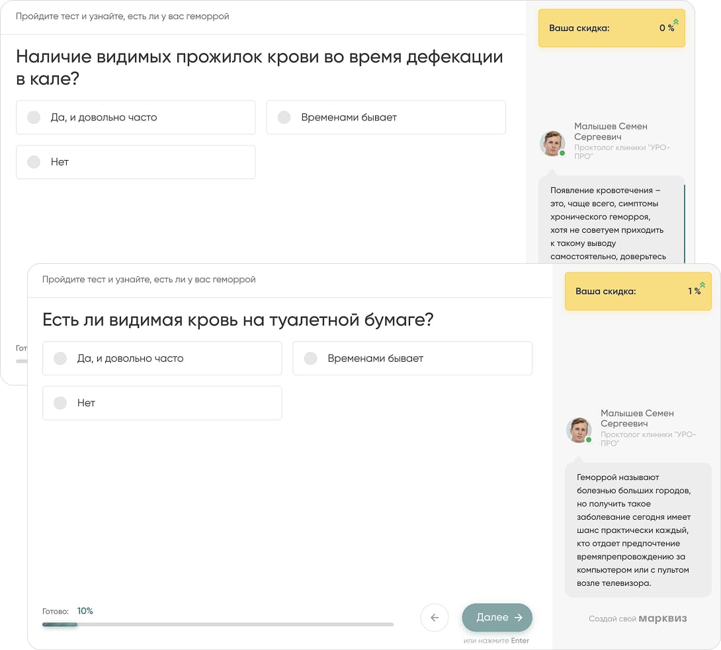
Task: Click the 10% completion label
Action: point(85,610)
